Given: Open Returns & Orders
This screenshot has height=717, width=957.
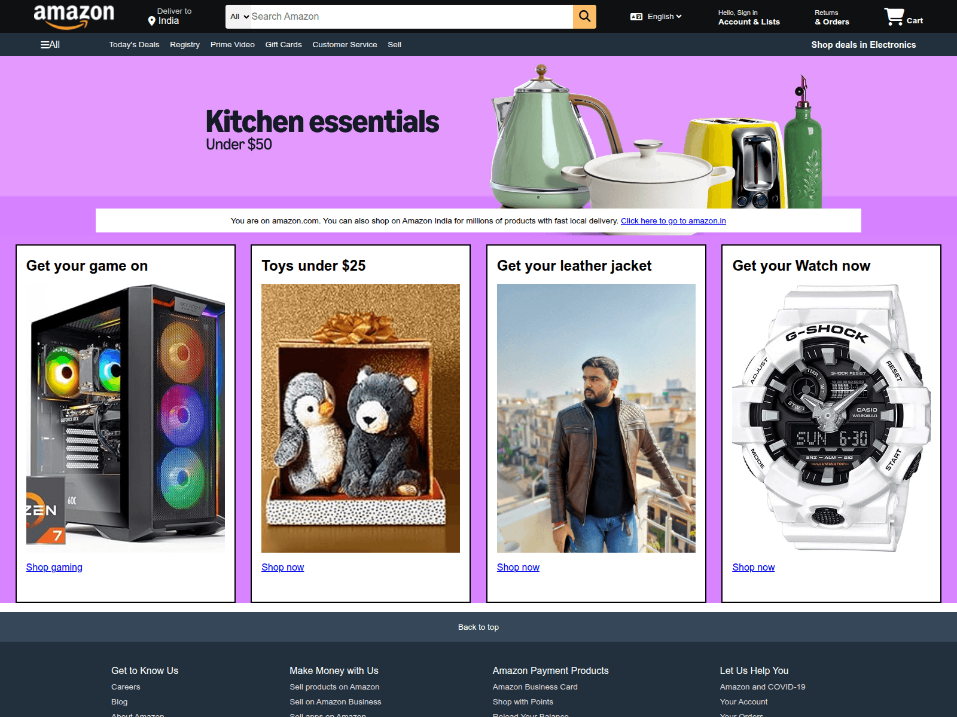Looking at the screenshot, I should click(831, 17).
